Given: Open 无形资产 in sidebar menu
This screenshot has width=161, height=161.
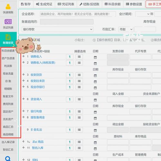Looking at the screenshot, I should pyautogui.click(x=8, y=119).
